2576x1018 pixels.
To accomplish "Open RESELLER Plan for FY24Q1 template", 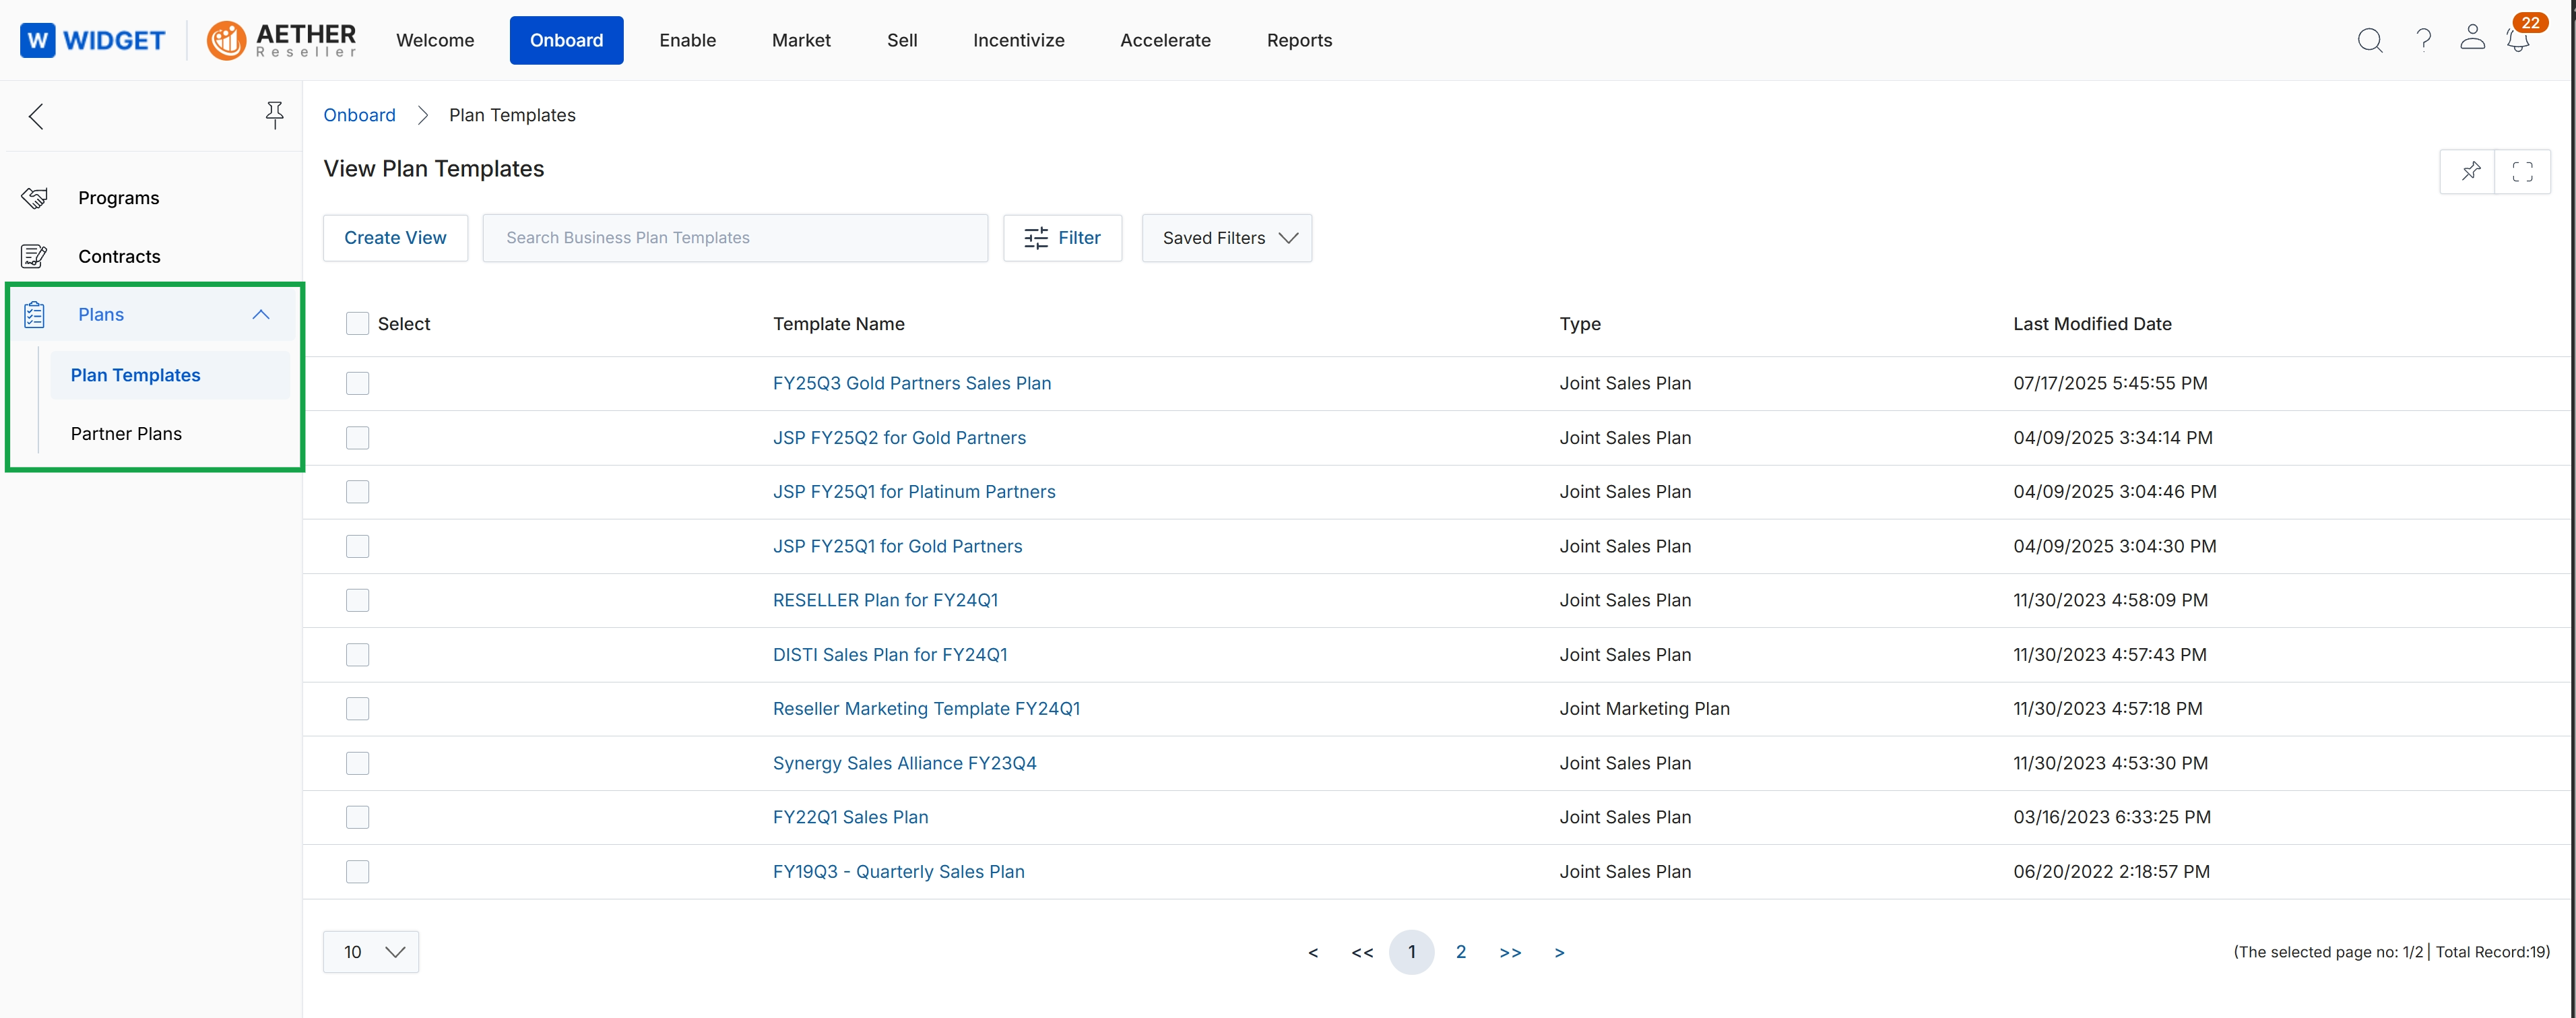I will [x=885, y=600].
